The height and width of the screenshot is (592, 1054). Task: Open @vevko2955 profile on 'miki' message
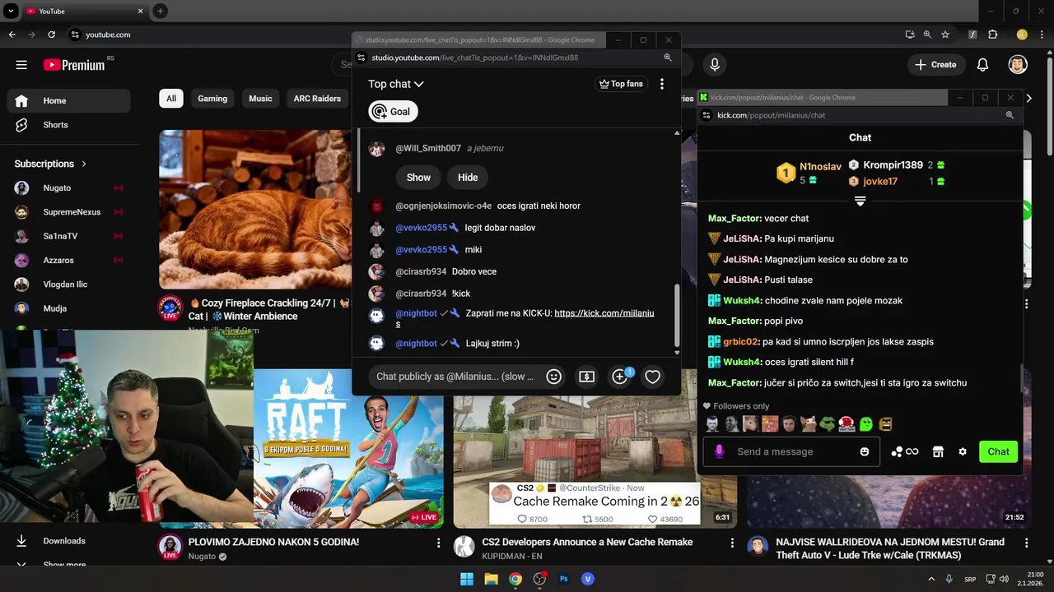(421, 250)
